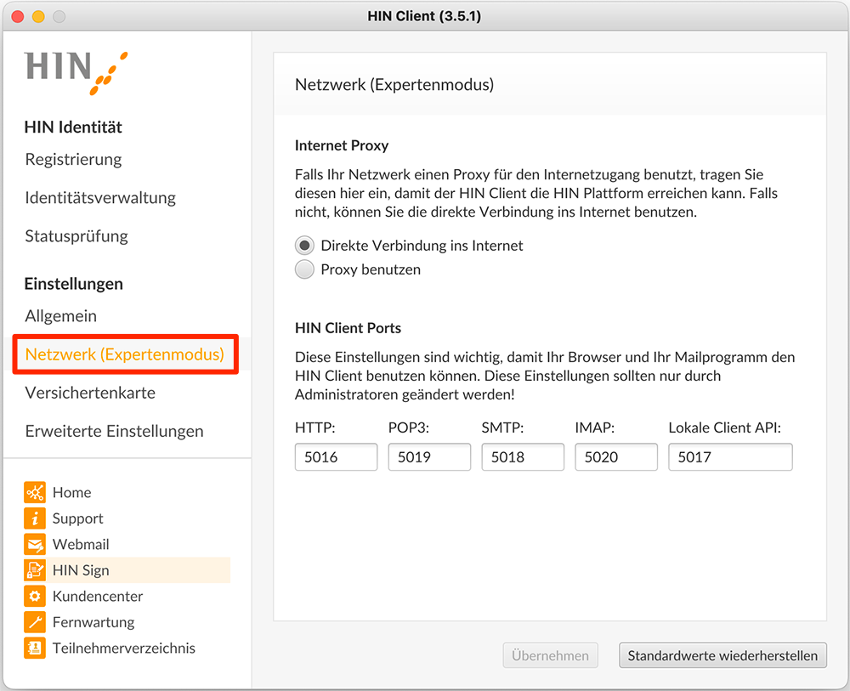Click the Internet Proxy heading
This screenshot has height=691, width=850.
(x=342, y=145)
